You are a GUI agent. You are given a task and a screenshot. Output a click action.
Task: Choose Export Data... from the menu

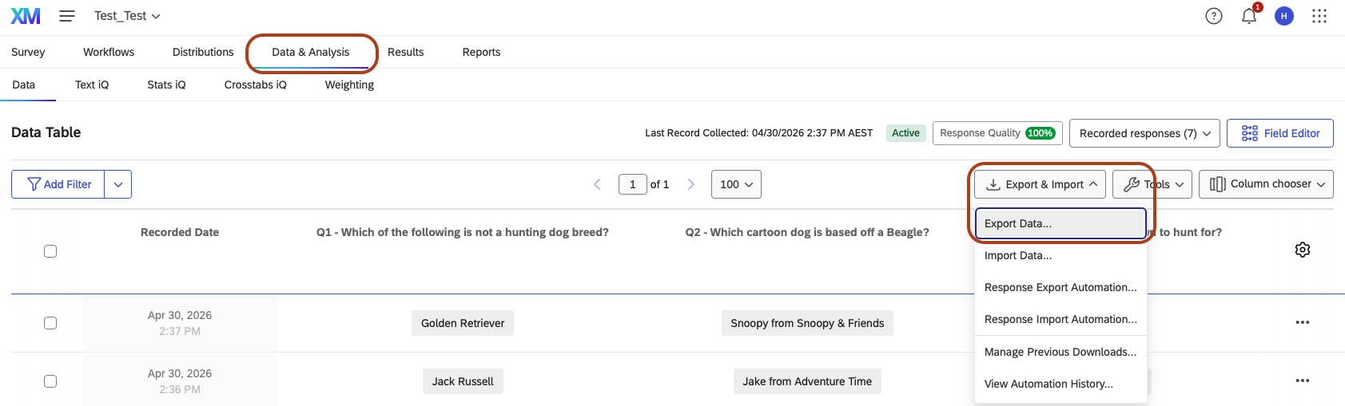(1060, 223)
